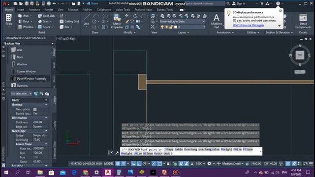Viewport: 315px width, 177px height.
Task: Open the 1:100 annotation scale dropdown
Action: [x=200, y=164]
